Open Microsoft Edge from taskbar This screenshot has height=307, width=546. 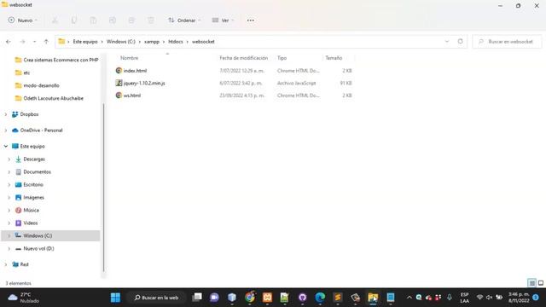point(320,298)
